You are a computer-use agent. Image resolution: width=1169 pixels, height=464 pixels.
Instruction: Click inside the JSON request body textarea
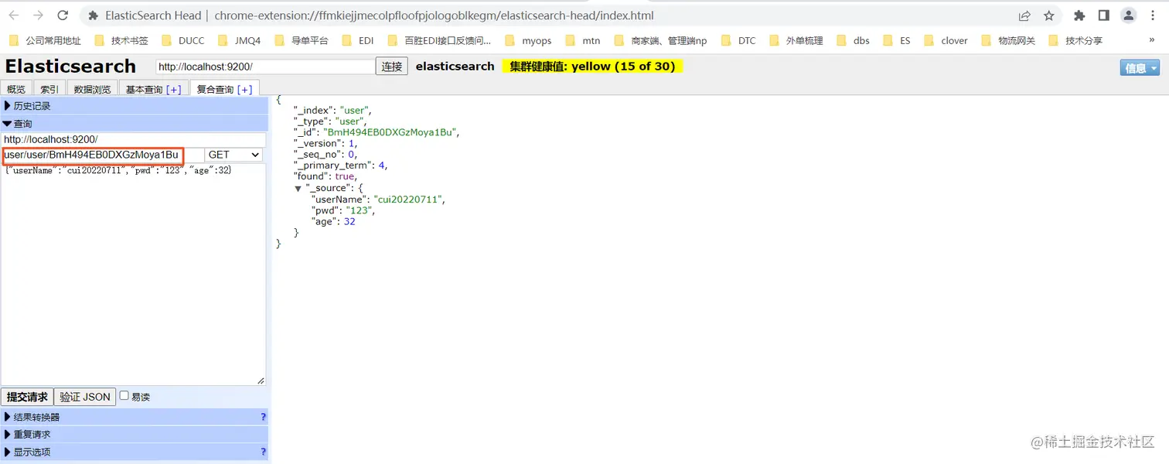(133, 274)
